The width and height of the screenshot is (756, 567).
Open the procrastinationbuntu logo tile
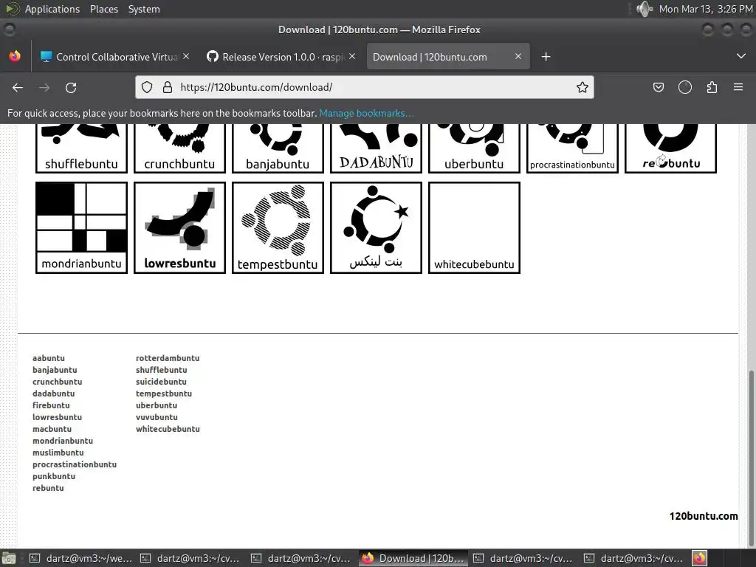click(572, 148)
